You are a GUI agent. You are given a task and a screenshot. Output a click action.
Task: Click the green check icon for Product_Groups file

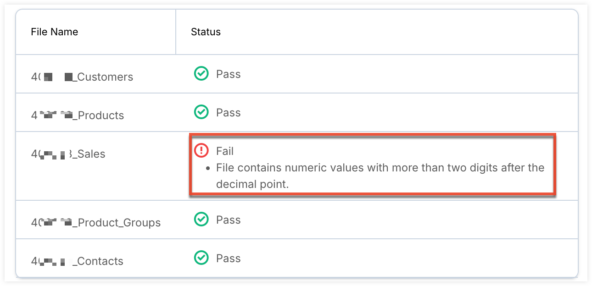tap(201, 220)
